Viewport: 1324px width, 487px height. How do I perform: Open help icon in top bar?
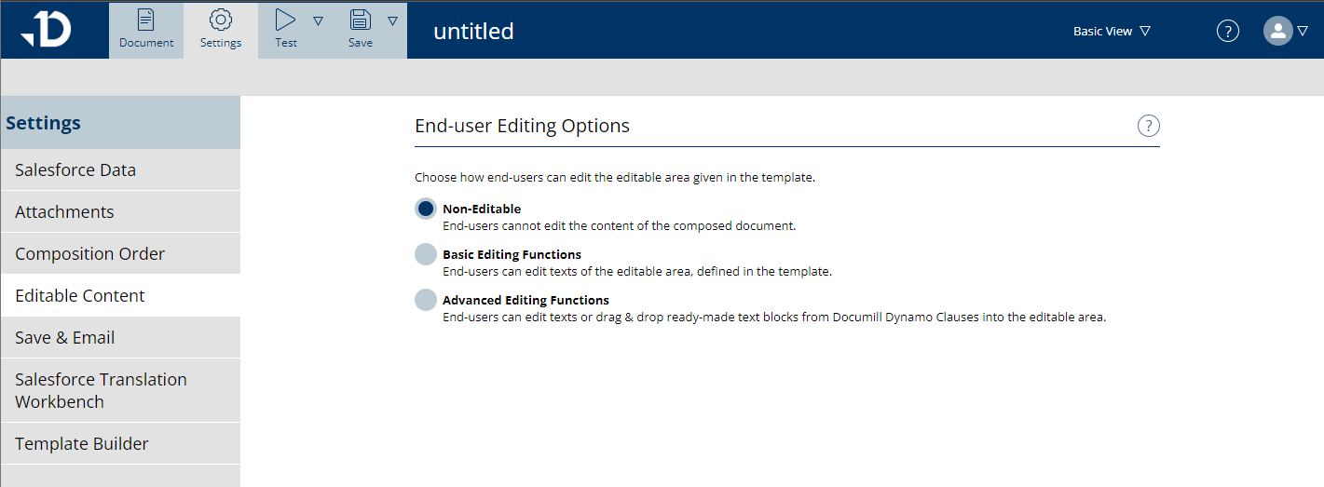pyautogui.click(x=1228, y=31)
